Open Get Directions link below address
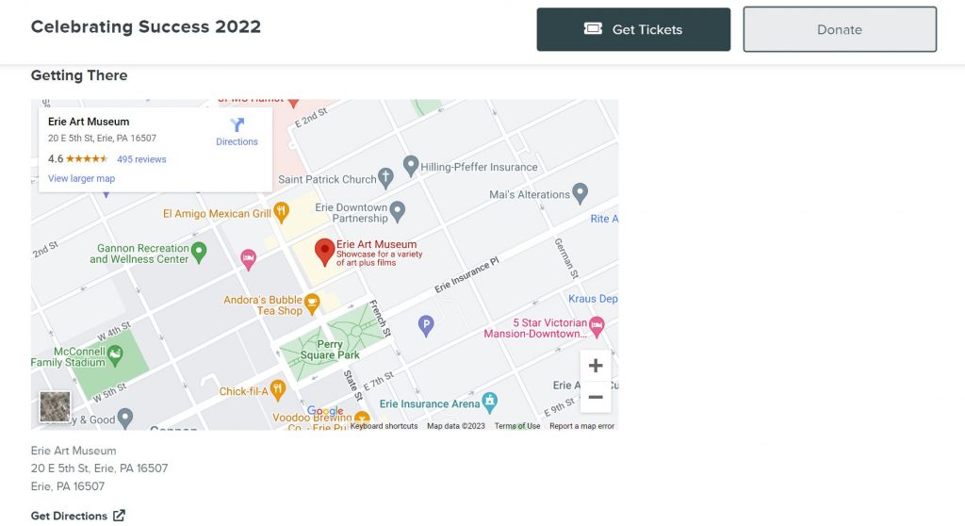Screen dimensions: 965x526 (77, 516)
